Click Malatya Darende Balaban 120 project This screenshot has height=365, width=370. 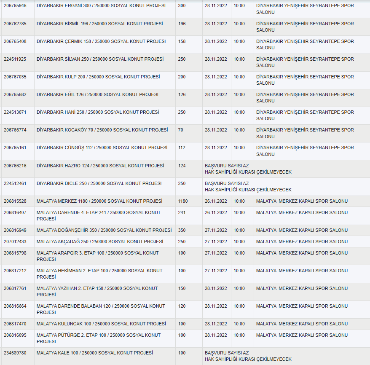(x=101, y=309)
